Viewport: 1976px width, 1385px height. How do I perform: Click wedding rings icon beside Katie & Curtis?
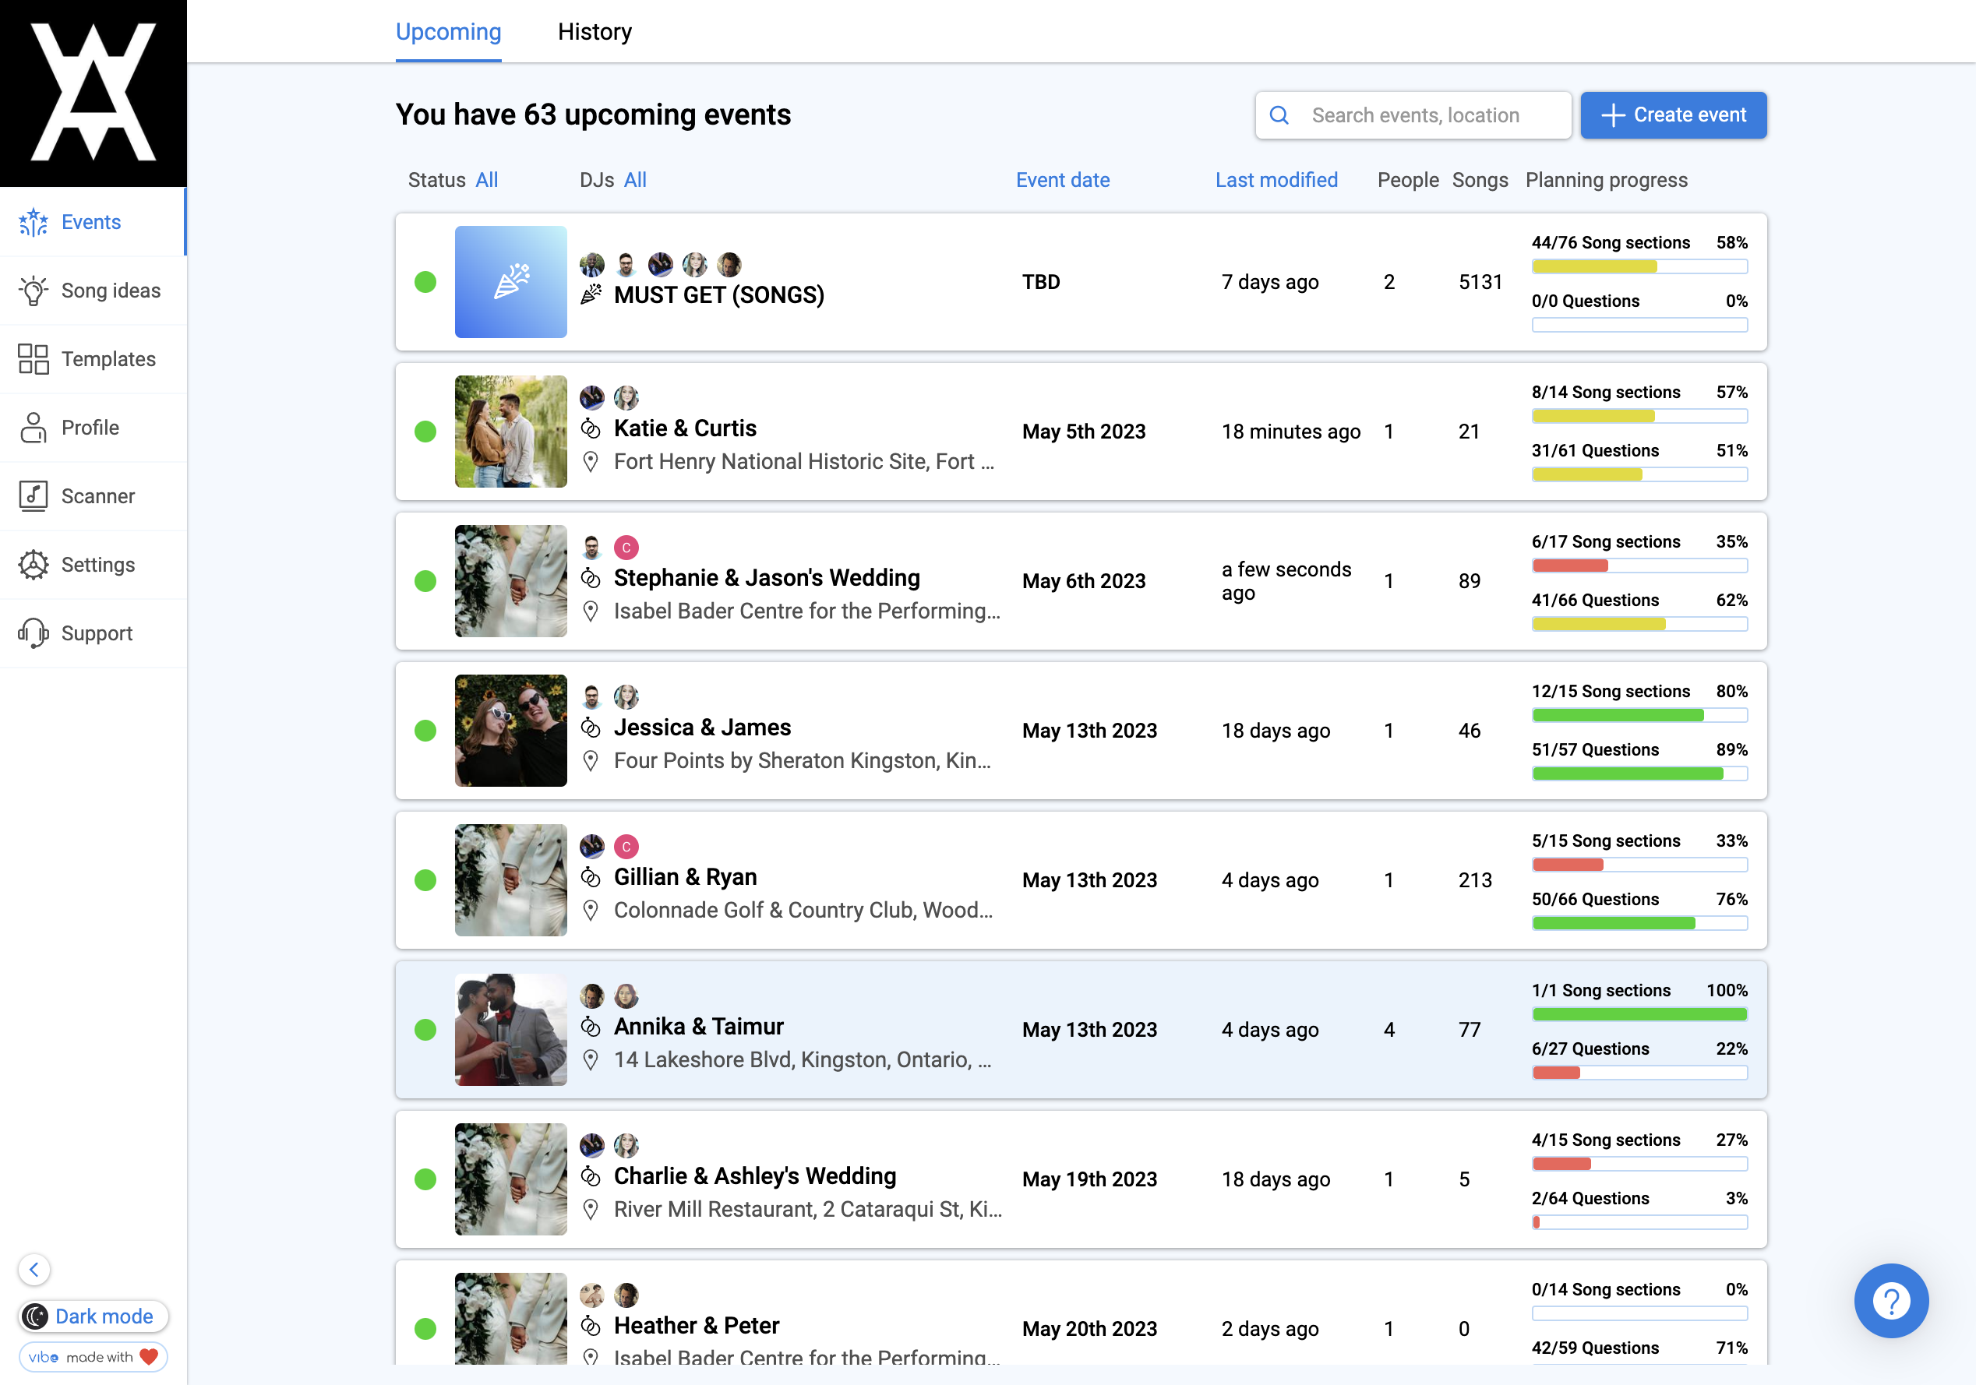tap(591, 428)
